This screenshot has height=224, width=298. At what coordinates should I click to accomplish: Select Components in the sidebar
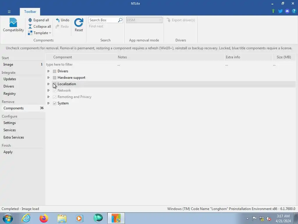click(23, 108)
